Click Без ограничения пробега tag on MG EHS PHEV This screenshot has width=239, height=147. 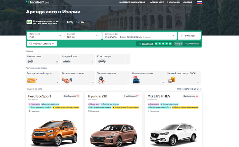(159, 107)
